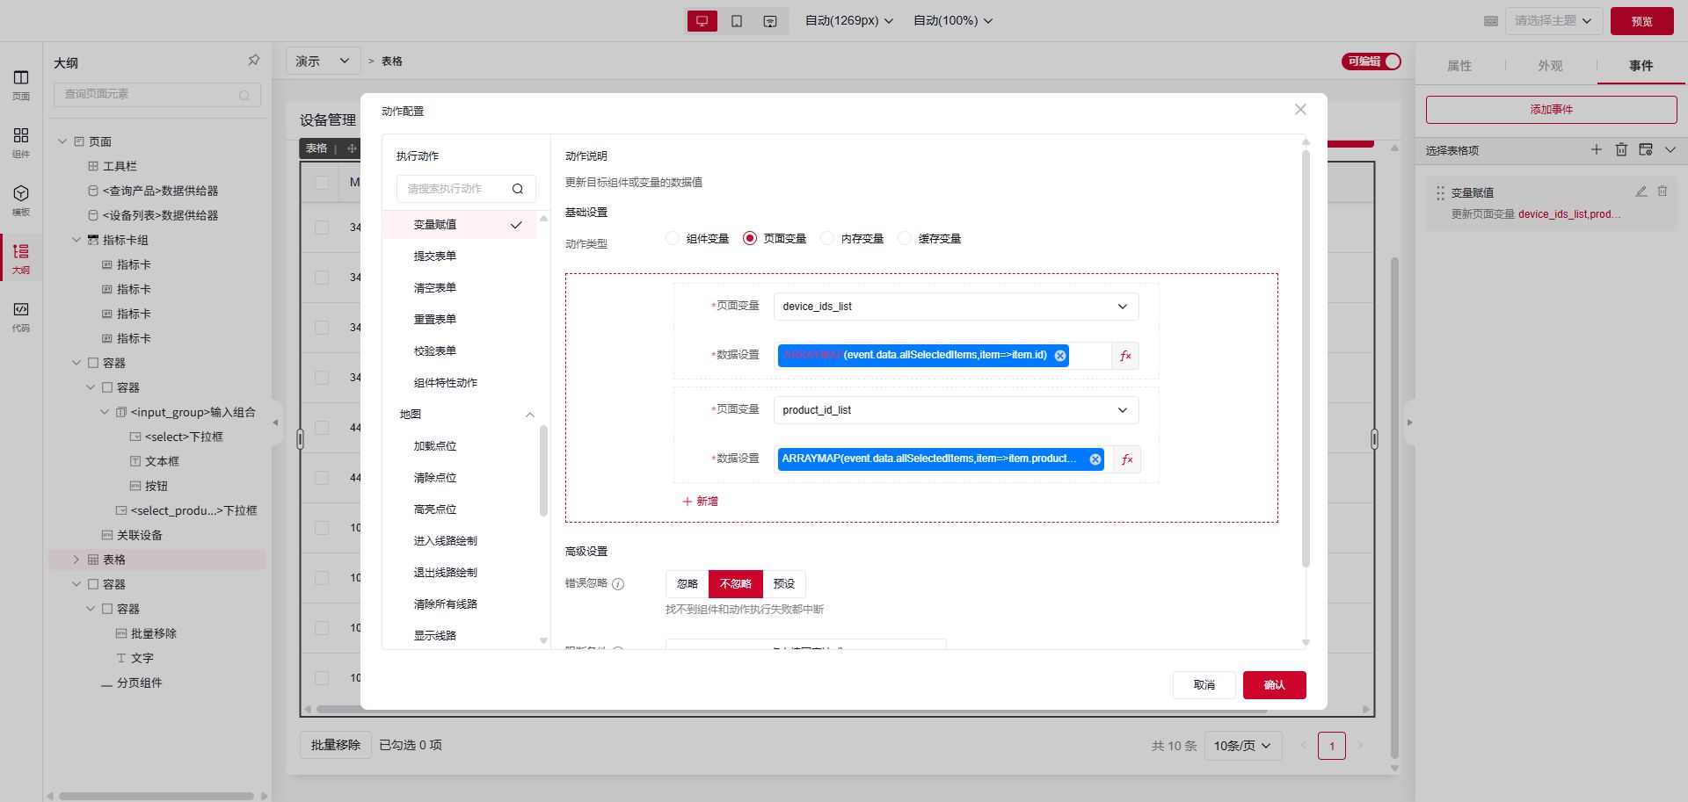
Task: Collapse the Map action group
Action: click(x=529, y=415)
